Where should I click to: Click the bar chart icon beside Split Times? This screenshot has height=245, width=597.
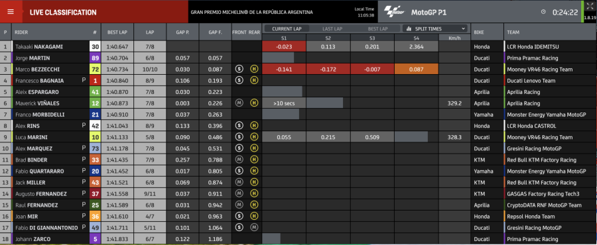(x=409, y=28)
